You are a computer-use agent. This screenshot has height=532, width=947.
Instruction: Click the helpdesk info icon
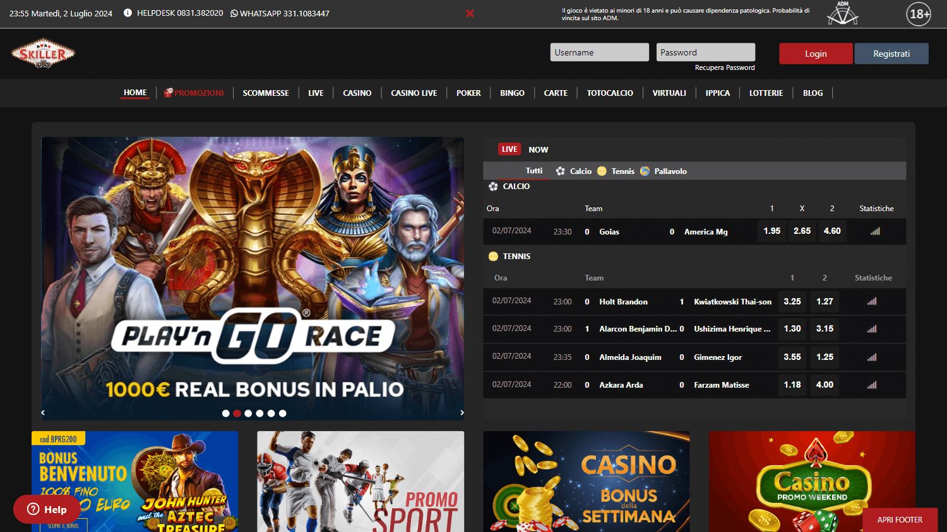128,13
